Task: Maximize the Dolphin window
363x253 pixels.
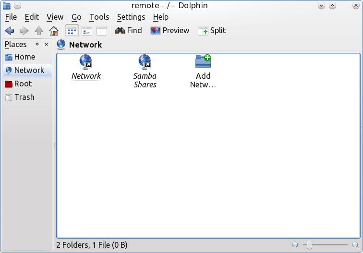Action: (x=332, y=6)
